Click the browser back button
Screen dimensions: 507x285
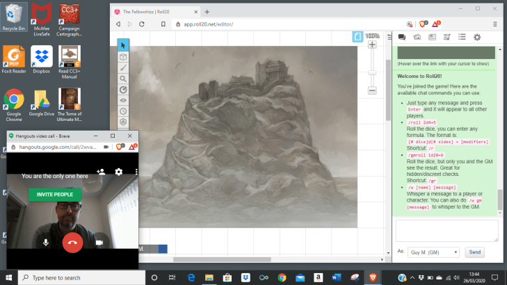118,24
